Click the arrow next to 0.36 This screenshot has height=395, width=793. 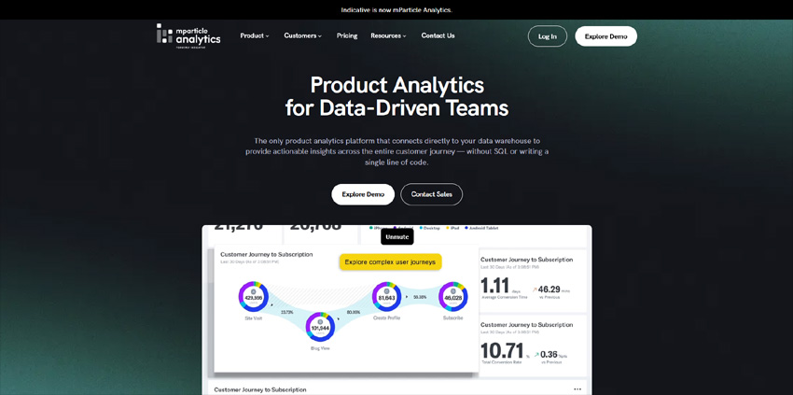pos(536,355)
